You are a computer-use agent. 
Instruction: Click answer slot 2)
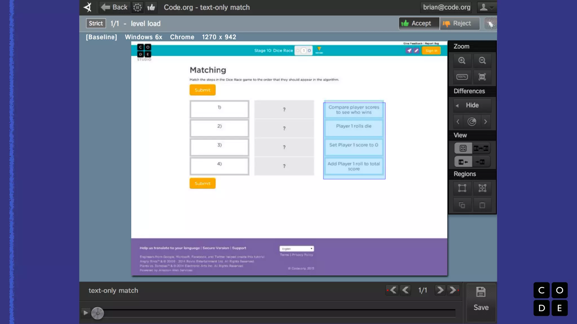[x=219, y=128]
